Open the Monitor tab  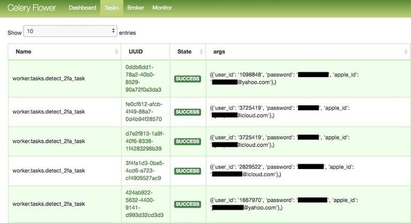pyautogui.click(x=162, y=8)
